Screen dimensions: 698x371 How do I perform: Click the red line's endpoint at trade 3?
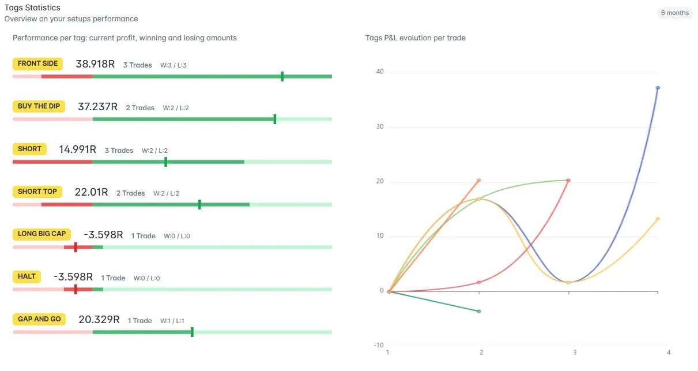pos(568,180)
